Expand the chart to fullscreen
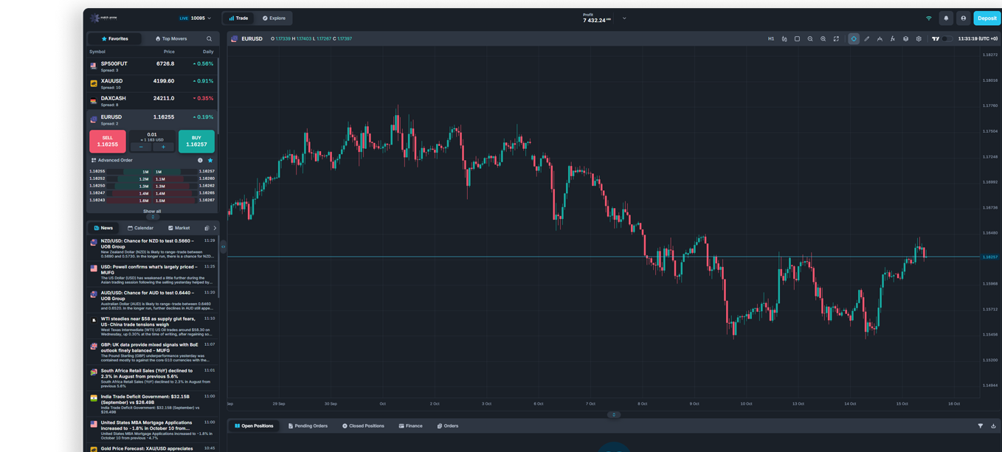Screen dimensions: 1002x452 (x=836, y=39)
